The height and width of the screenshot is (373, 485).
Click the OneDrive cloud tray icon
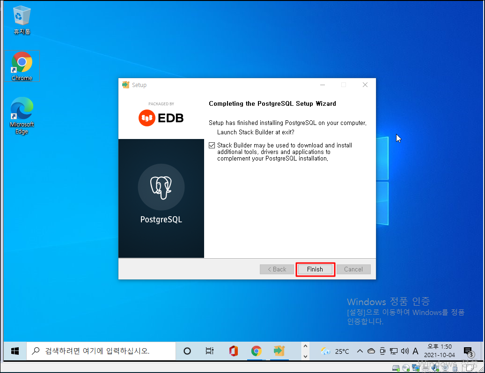[x=371, y=351]
